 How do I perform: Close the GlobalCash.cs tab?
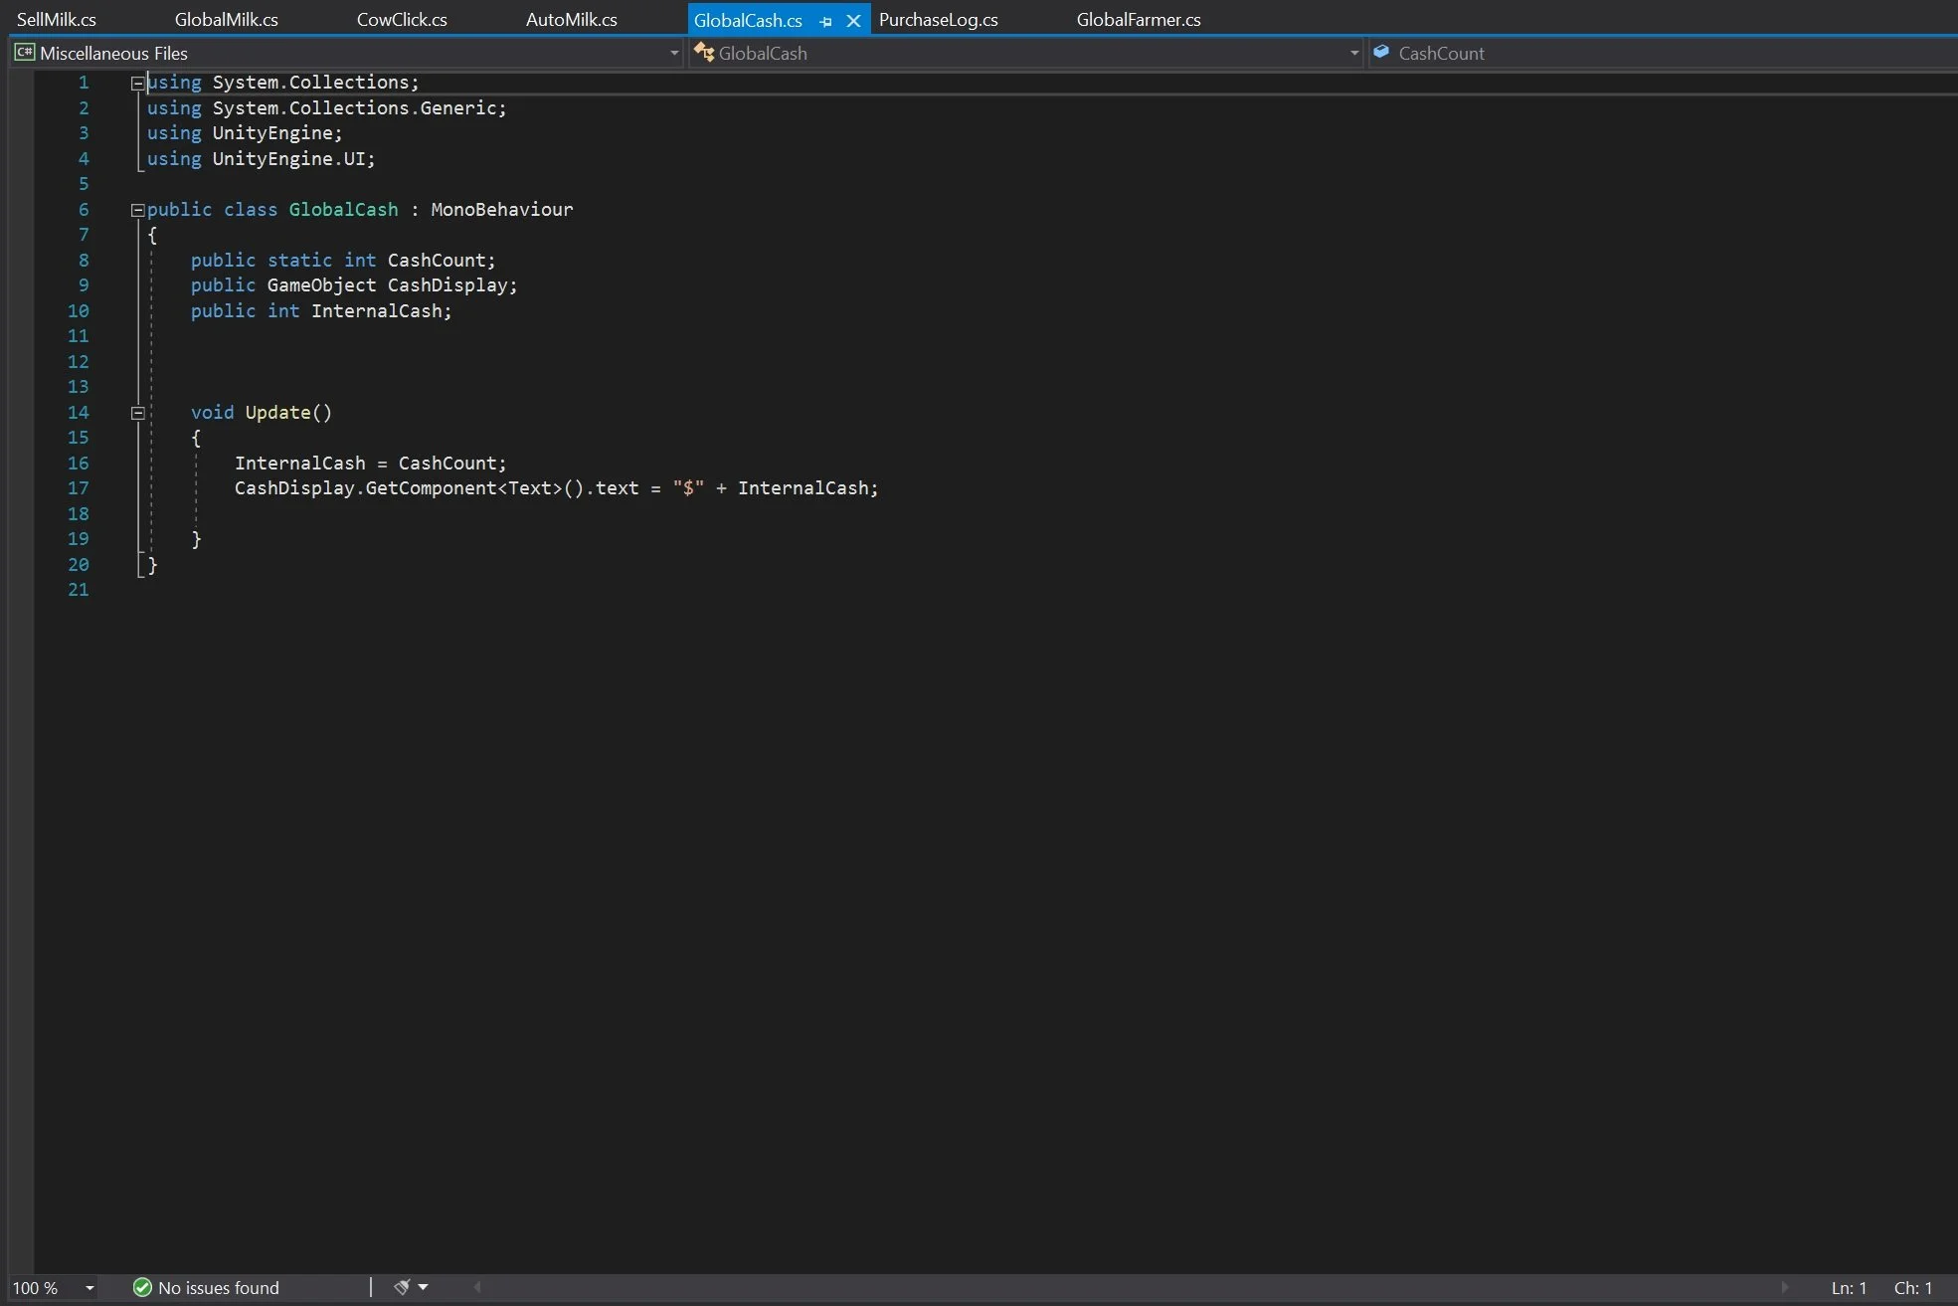click(x=853, y=20)
